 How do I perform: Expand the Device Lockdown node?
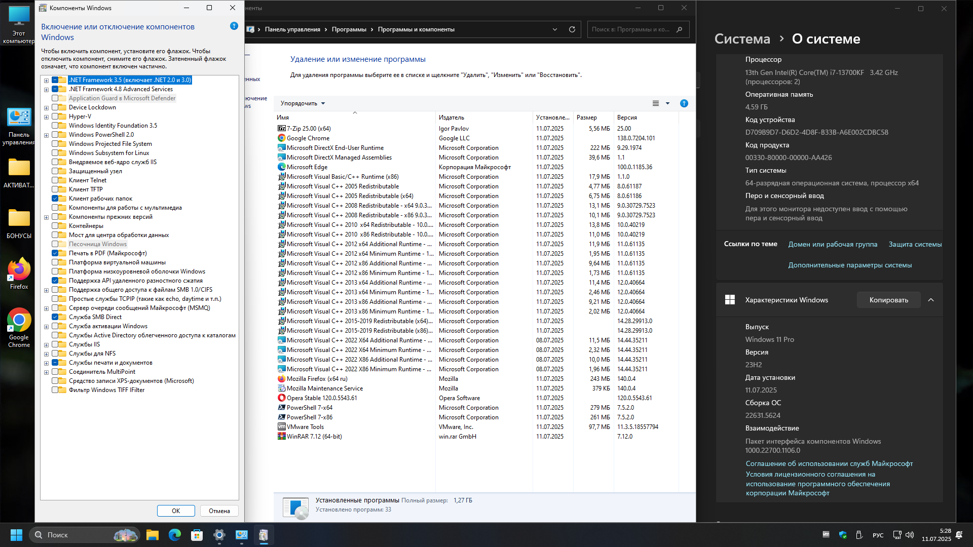[x=46, y=108]
